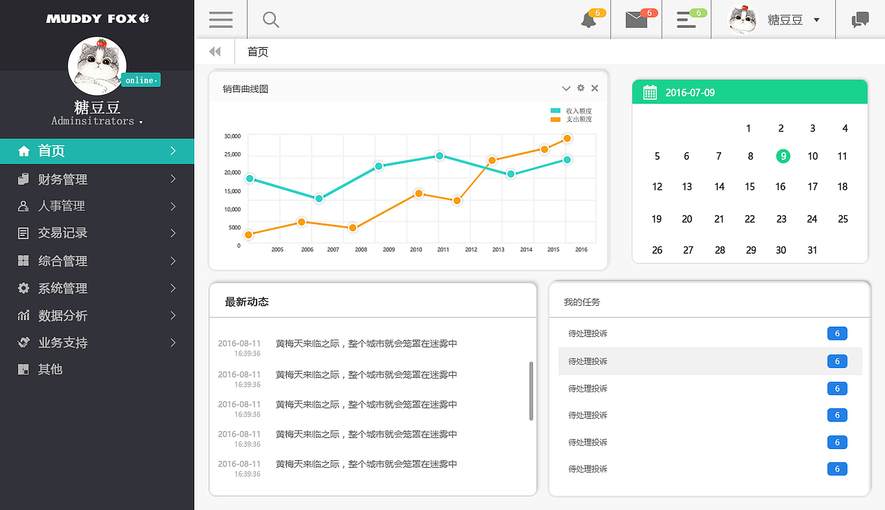
Task: Open the last news entry headline
Action: point(366,464)
